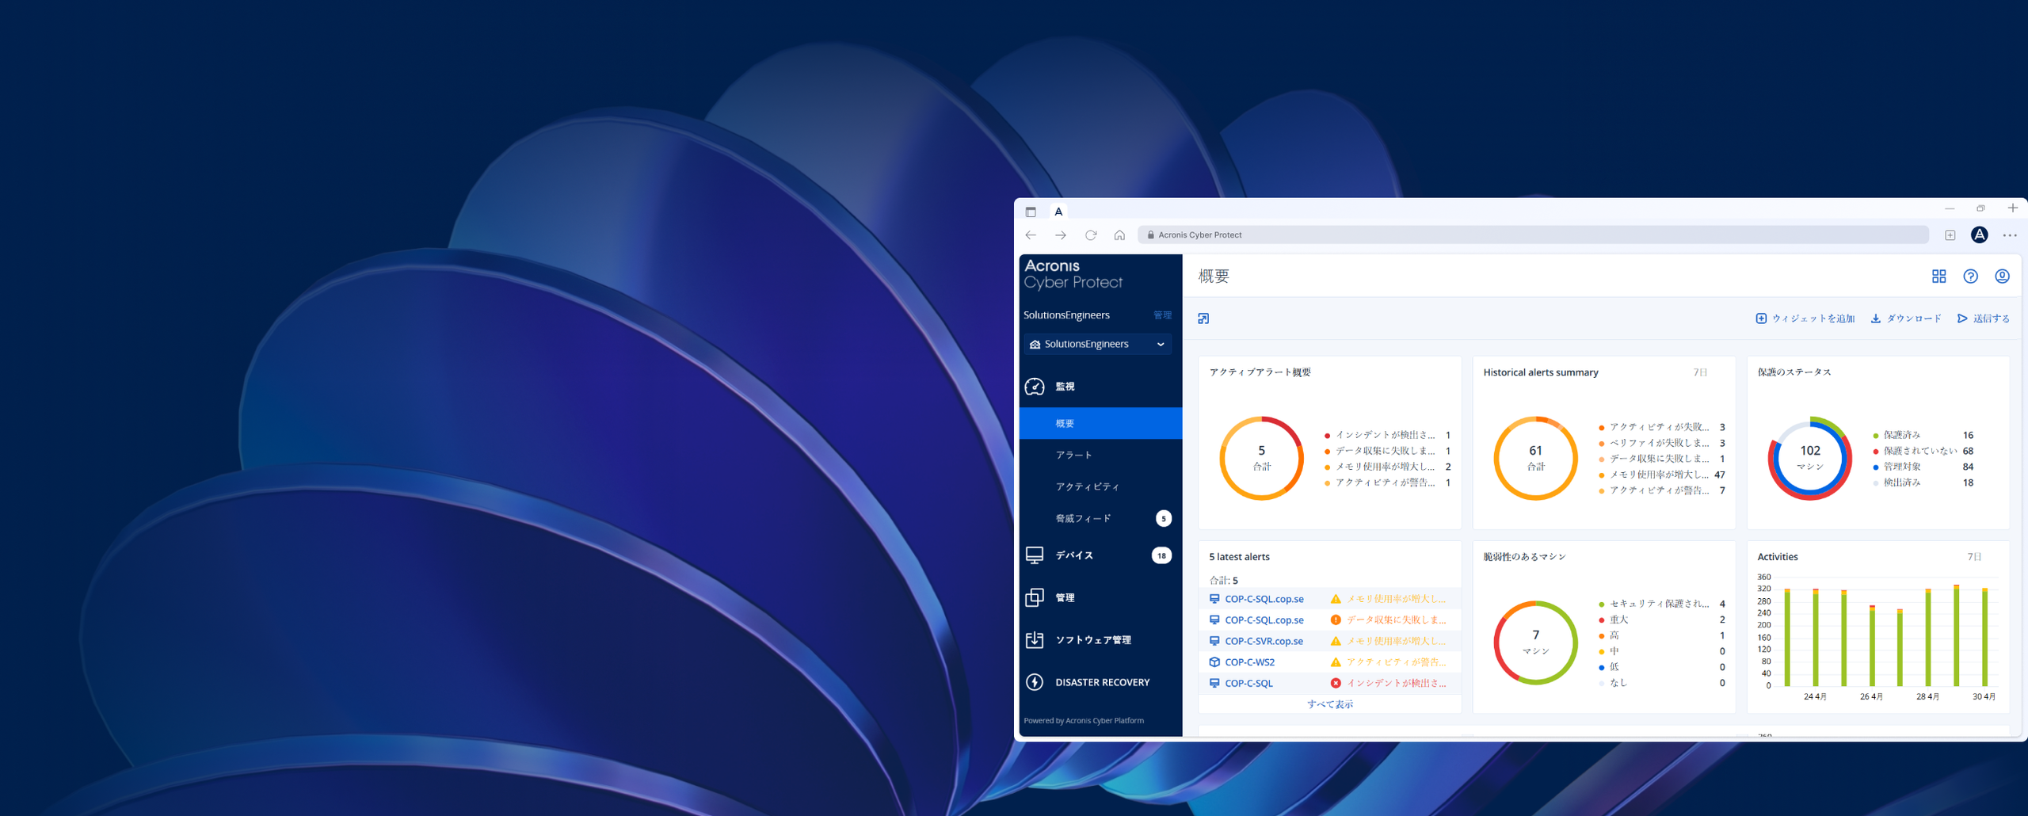Click the cube icon beside COP-C-WS2
This screenshot has width=2028, height=816.
(1214, 662)
